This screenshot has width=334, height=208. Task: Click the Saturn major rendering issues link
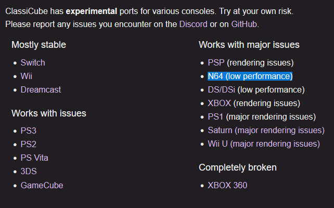tap(266, 131)
